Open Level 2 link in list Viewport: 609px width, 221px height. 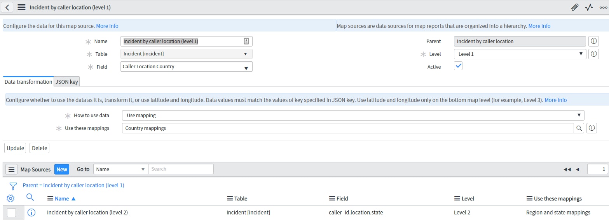tap(462, 212)
